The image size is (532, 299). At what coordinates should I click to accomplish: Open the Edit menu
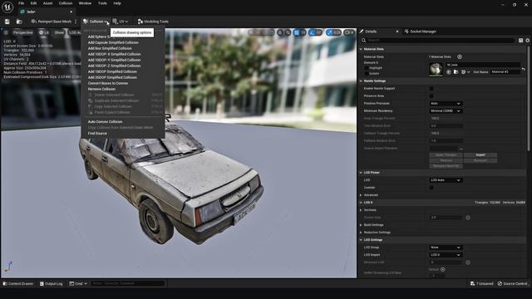coord(33,3)
